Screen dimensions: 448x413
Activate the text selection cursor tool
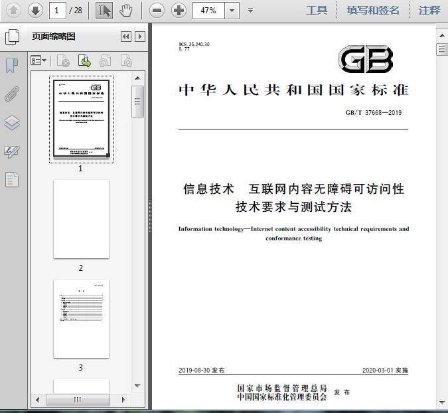pyautogui.click(x=104, y=11)
